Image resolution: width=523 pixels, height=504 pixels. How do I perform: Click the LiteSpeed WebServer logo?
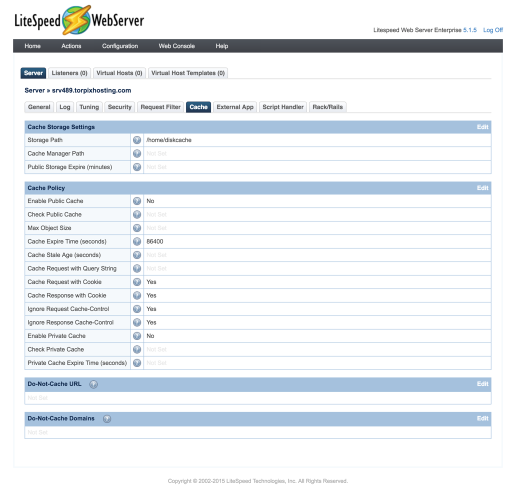pos(79,20)
